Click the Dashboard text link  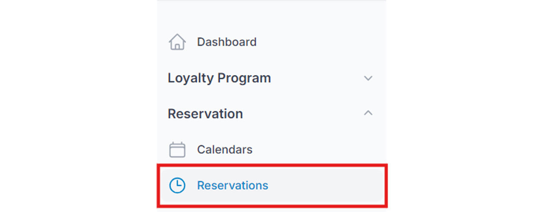[x=227, y=42]
